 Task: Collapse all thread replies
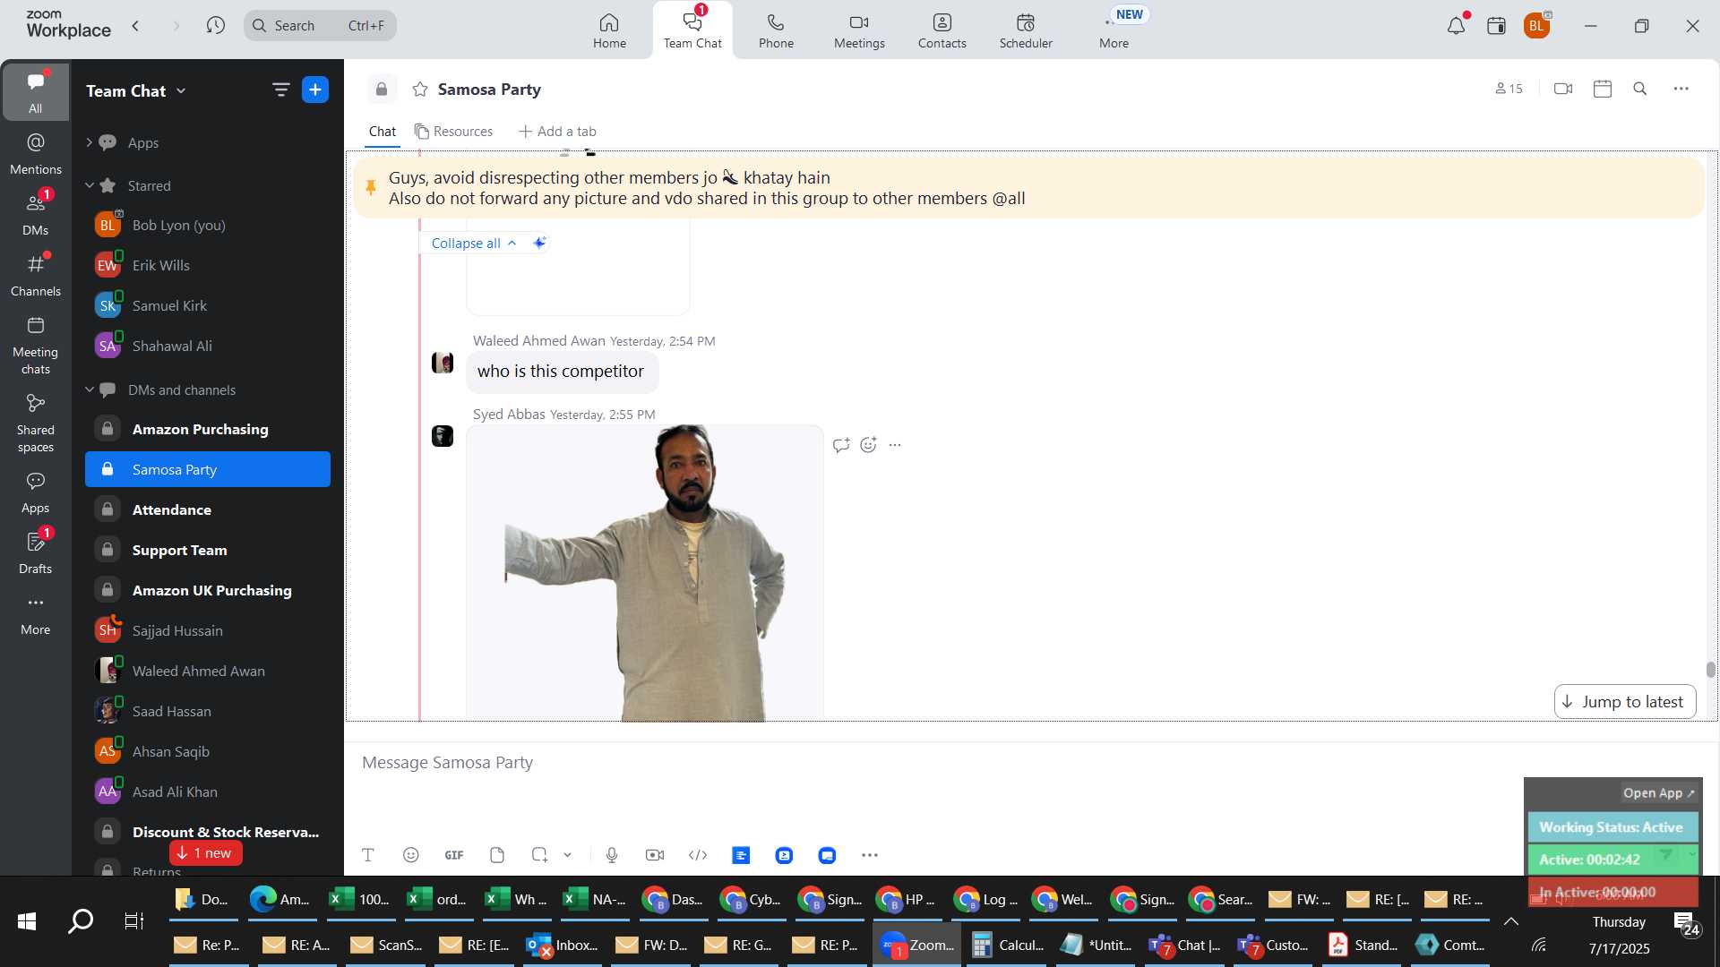pos(473,243)
